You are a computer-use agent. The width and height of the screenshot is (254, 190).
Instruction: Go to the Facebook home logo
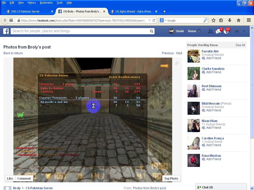(x=6, y=31)
